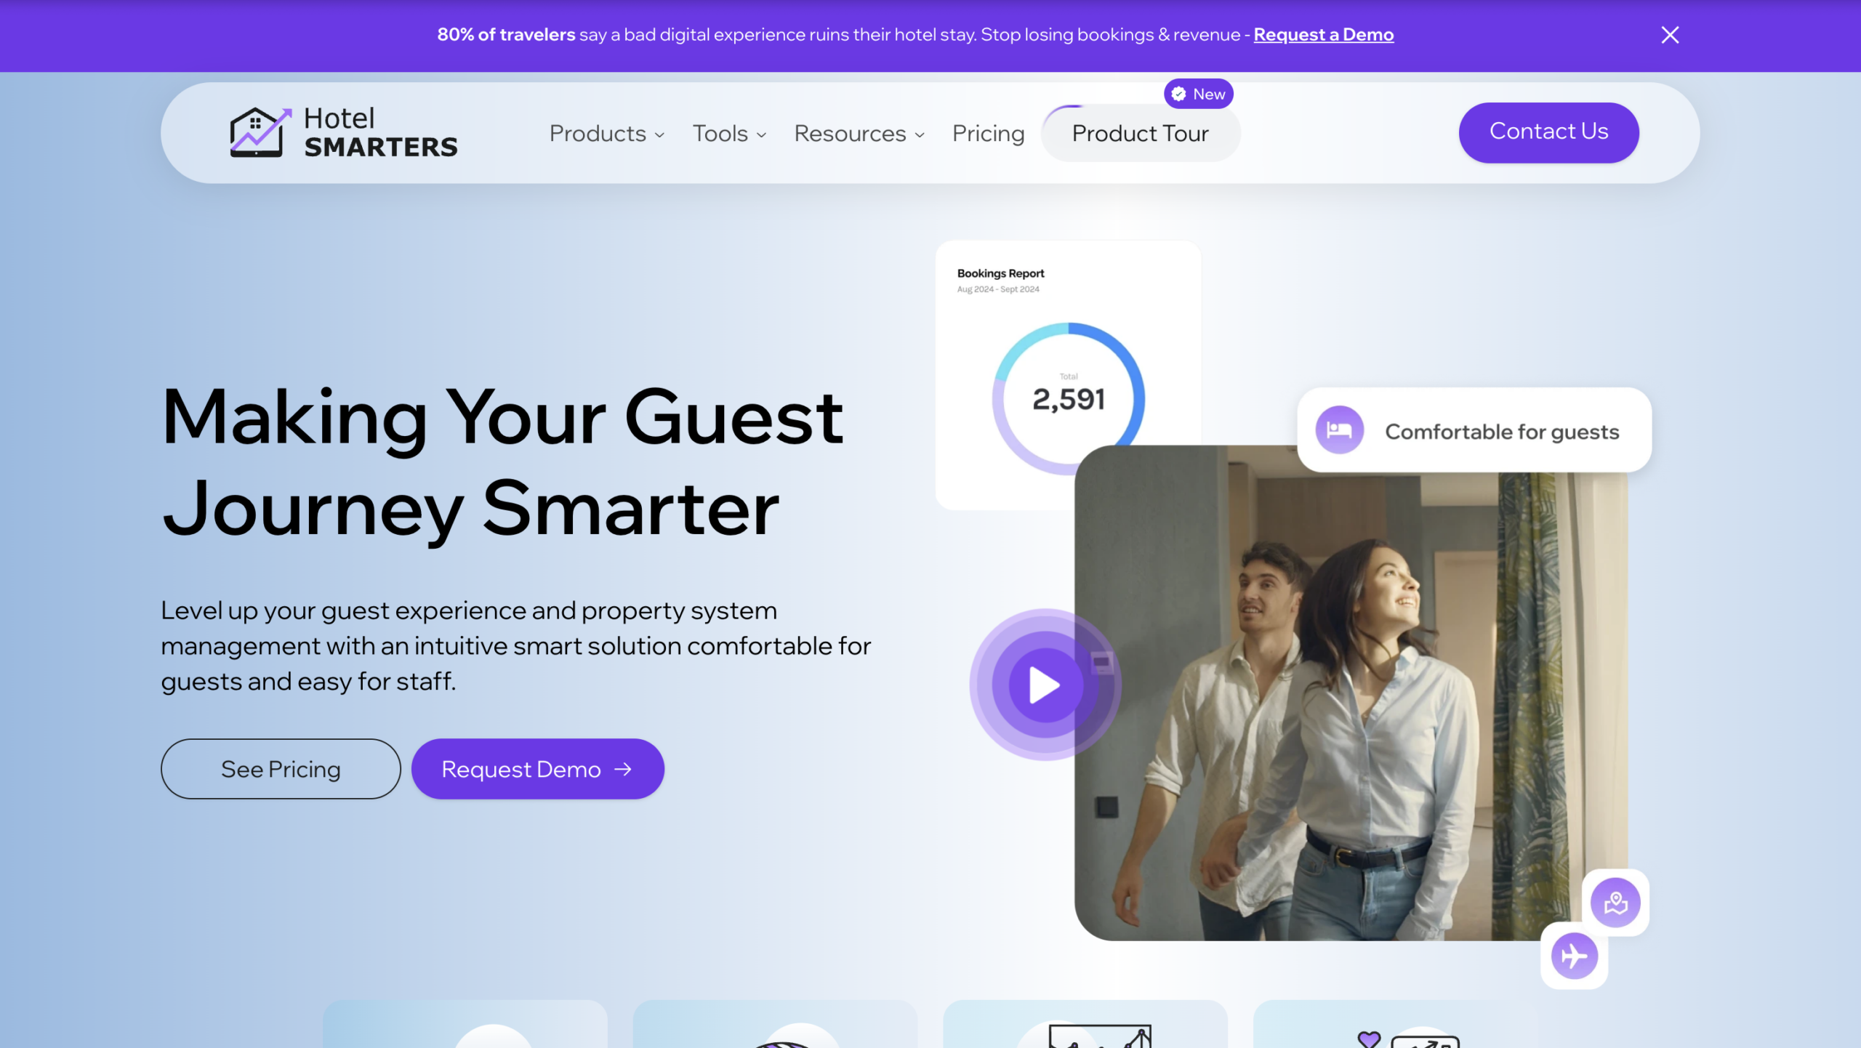Play the hero video
The height and width of the screenshot is (1048, 1861).
click(1045, 685)
